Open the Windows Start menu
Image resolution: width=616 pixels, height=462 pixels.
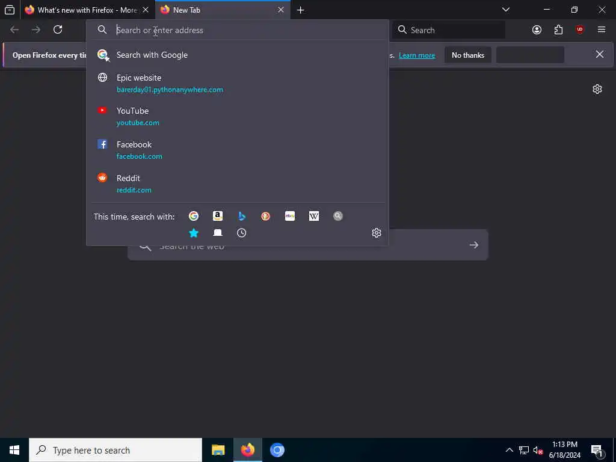14,450
